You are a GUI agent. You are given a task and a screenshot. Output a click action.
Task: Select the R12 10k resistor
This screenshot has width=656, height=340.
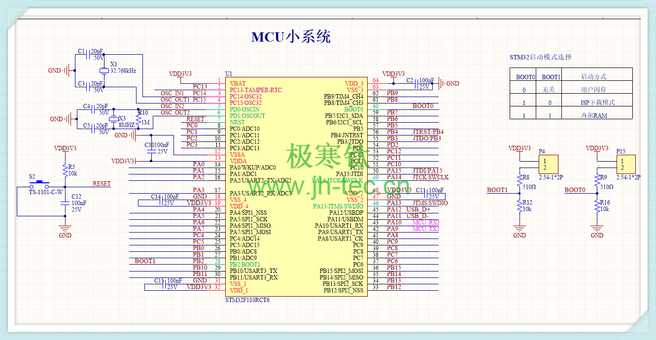pyautogui.click(x=519, y=206)
